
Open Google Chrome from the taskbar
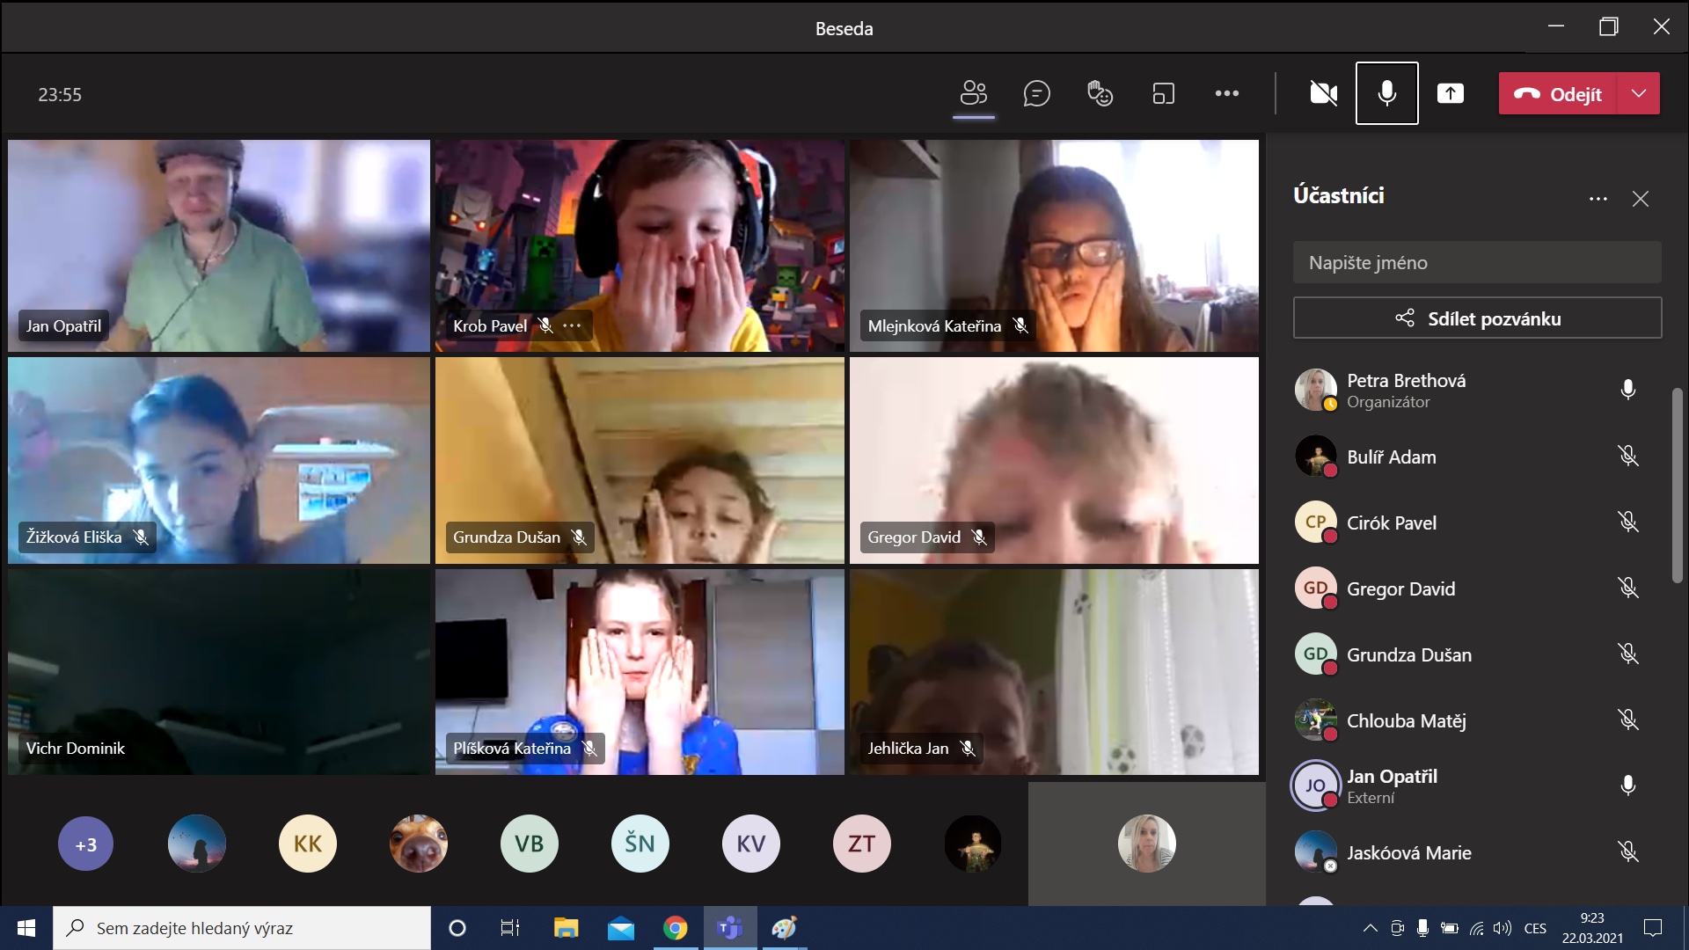click(675, 928)
